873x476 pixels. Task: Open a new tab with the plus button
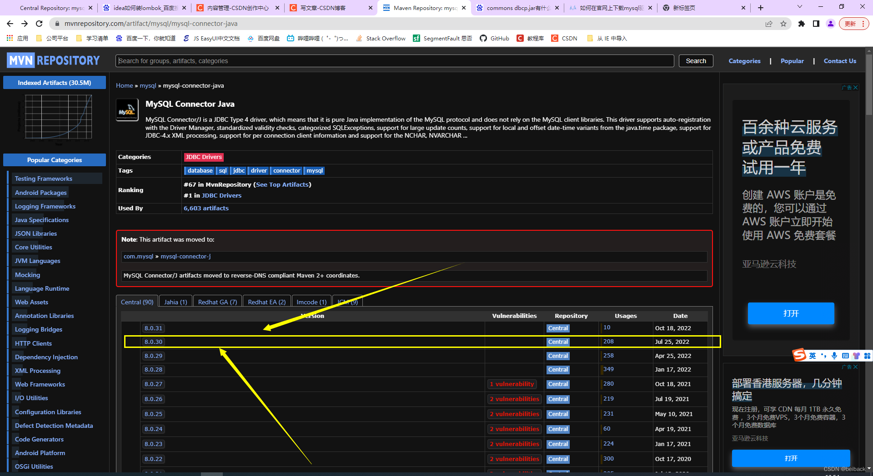click(761, 8)
